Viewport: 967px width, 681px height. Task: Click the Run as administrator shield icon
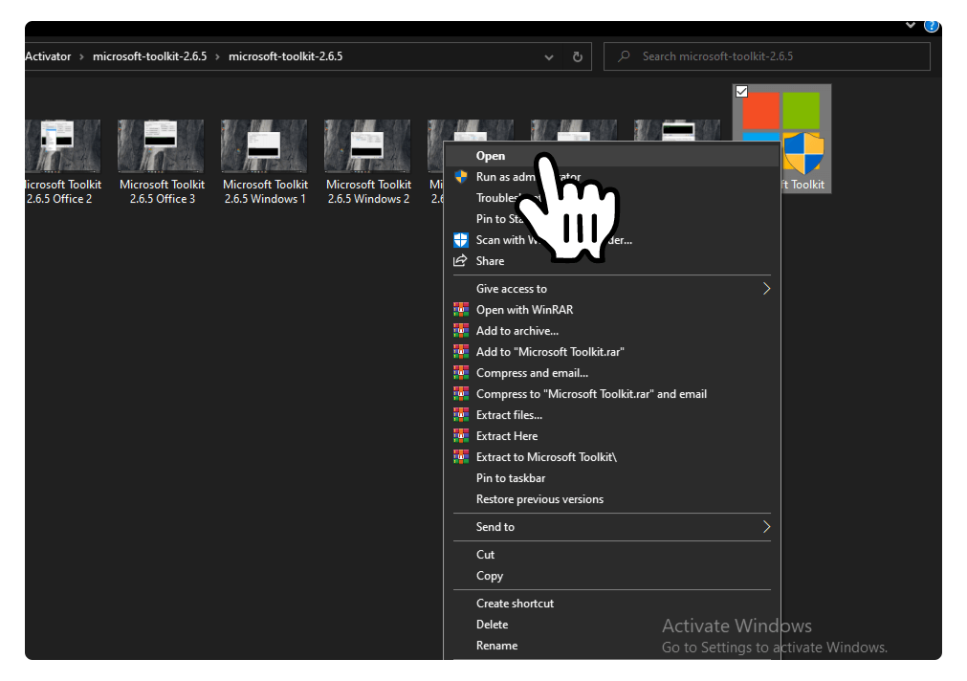[461, 176]
